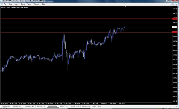This screenshot has width=179, height=109.
Task: Switch to the EURUSD,M5 chart tab
Action: pyautogui.click(x=6, y=106)
